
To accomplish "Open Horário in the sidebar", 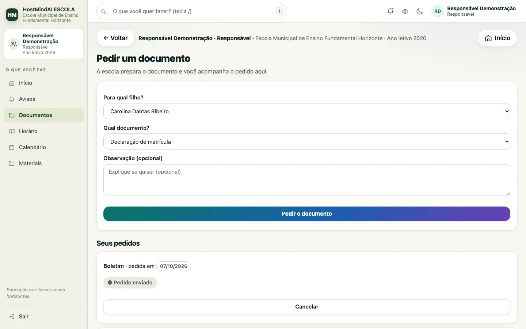I will coord(43,131).
